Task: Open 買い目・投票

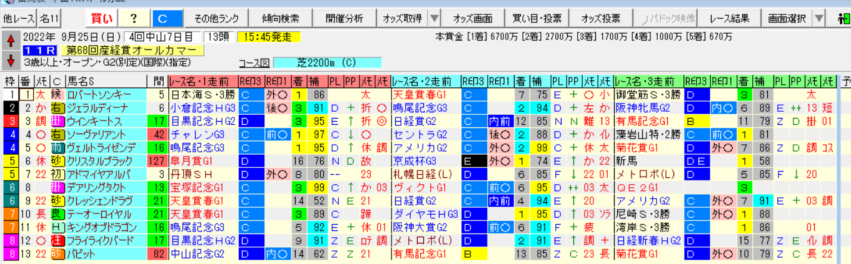Action: point(536,19)
